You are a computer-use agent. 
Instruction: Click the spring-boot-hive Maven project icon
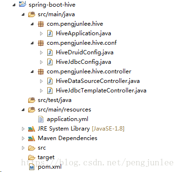22,4
